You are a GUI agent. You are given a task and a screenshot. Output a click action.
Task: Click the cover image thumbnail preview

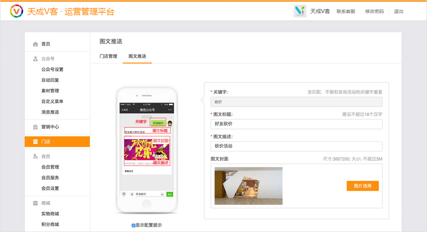(x=248, y=186)
